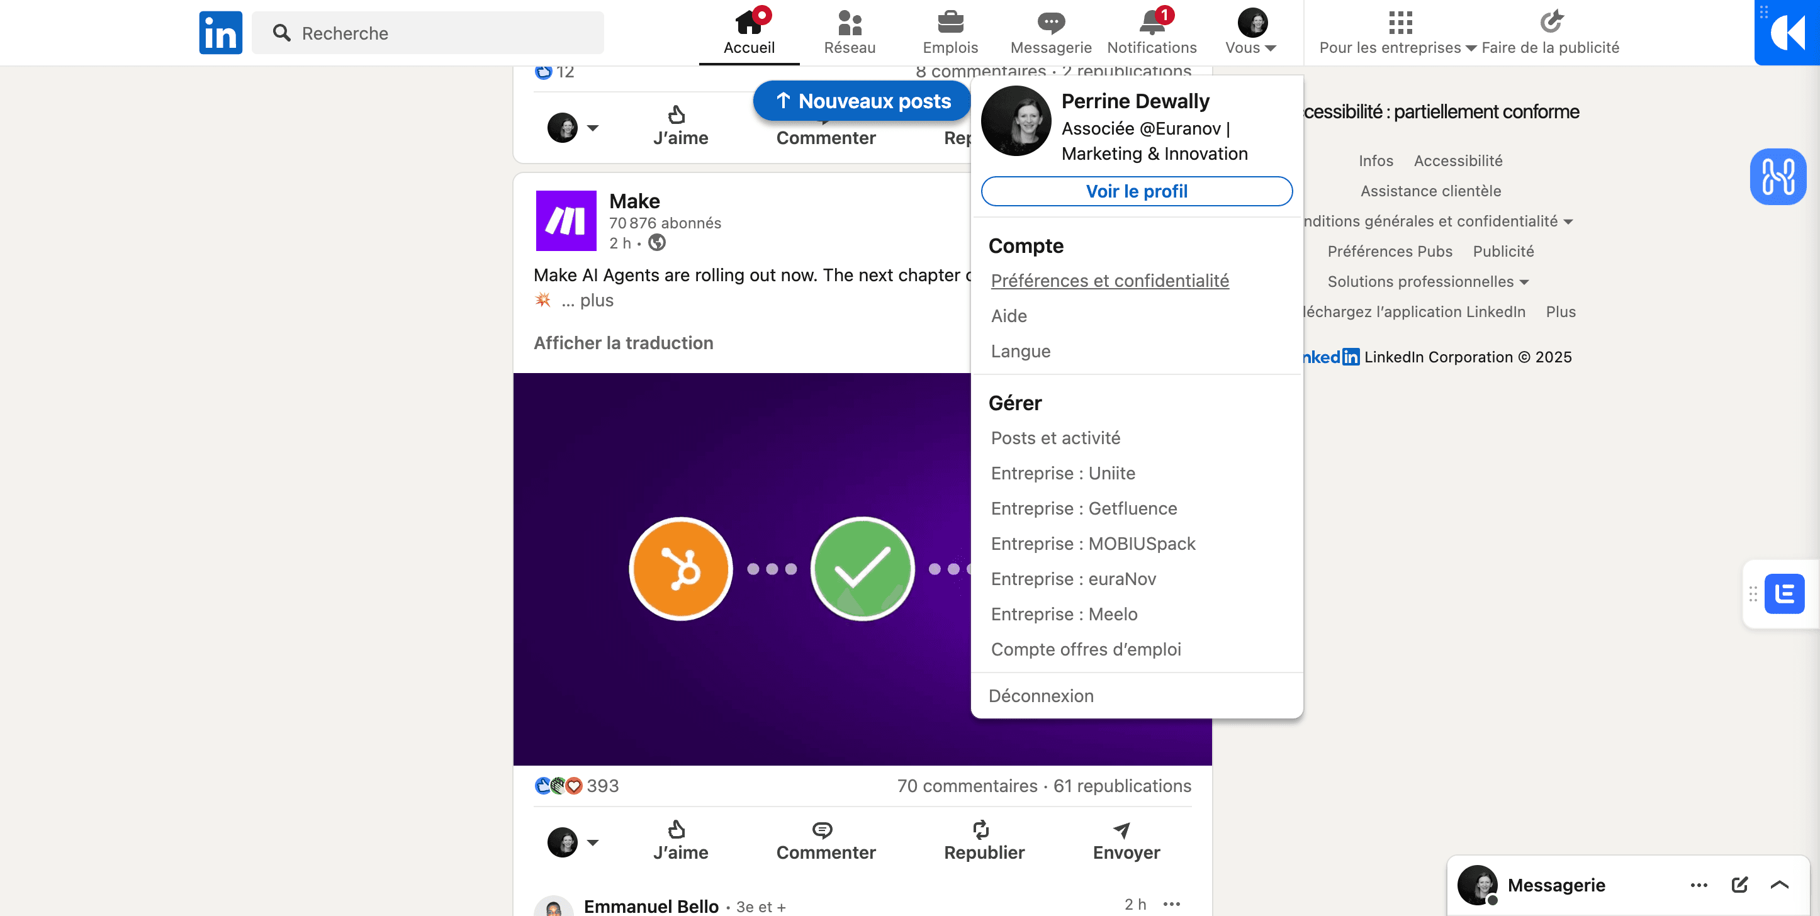This screenshot has width=1820, height=916.
Task: Expand Solutions professionnelles dropdown
Action: [x=1428, y=282]
